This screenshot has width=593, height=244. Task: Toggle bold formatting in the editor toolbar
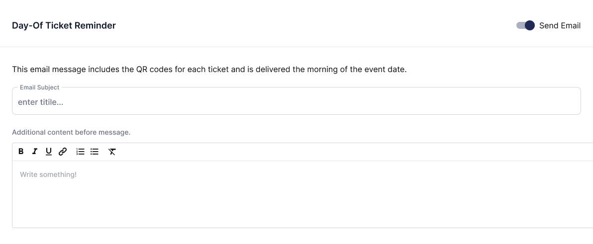click(21, 152)
